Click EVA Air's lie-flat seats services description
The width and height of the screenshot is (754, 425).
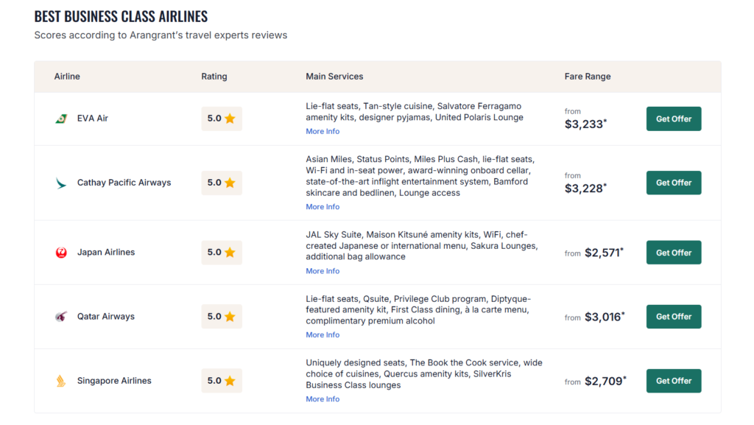coord(415,111)
